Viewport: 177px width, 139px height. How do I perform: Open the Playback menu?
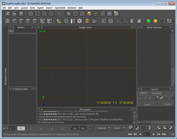(x=72, y=8)
